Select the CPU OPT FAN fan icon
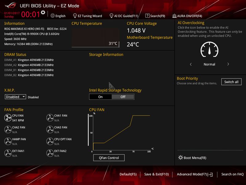Screen dimensions: 246x185 (50, 141)
